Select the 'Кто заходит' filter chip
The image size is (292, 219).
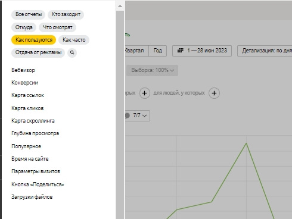tap(66, 14)
